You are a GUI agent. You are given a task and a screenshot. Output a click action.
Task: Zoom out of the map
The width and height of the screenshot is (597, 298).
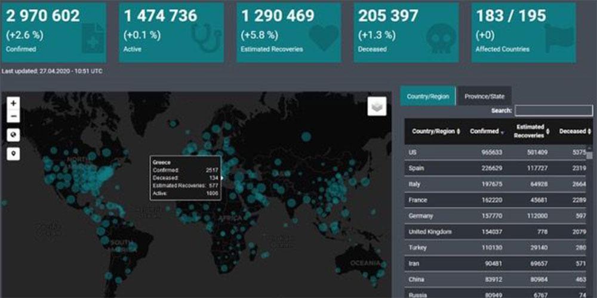(14, 116)
